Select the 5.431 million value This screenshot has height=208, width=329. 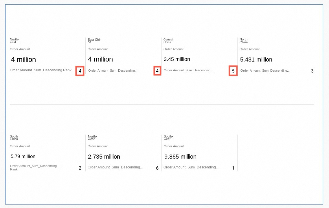[256, 60]
